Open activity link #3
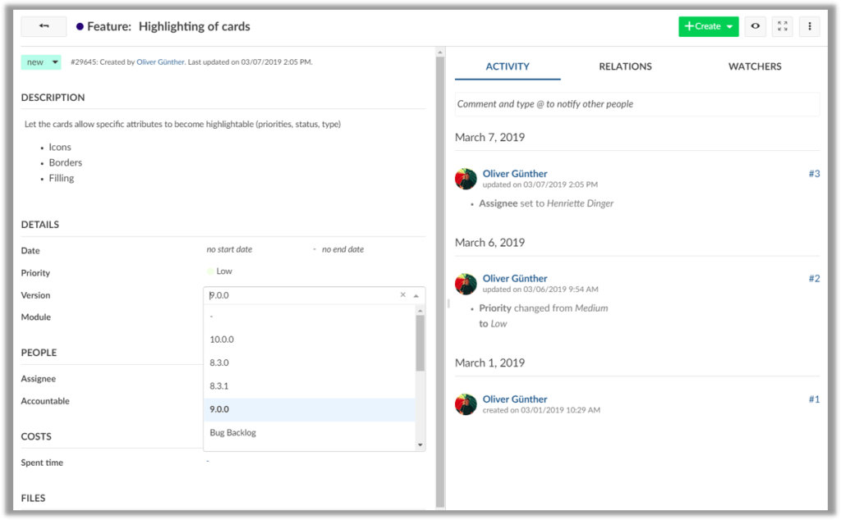 click(x=813, y=174)
